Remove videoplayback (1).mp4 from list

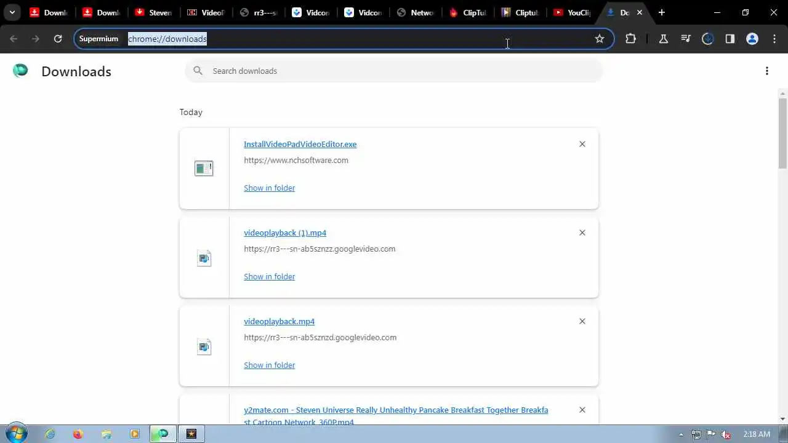click(x=582, y=233)
